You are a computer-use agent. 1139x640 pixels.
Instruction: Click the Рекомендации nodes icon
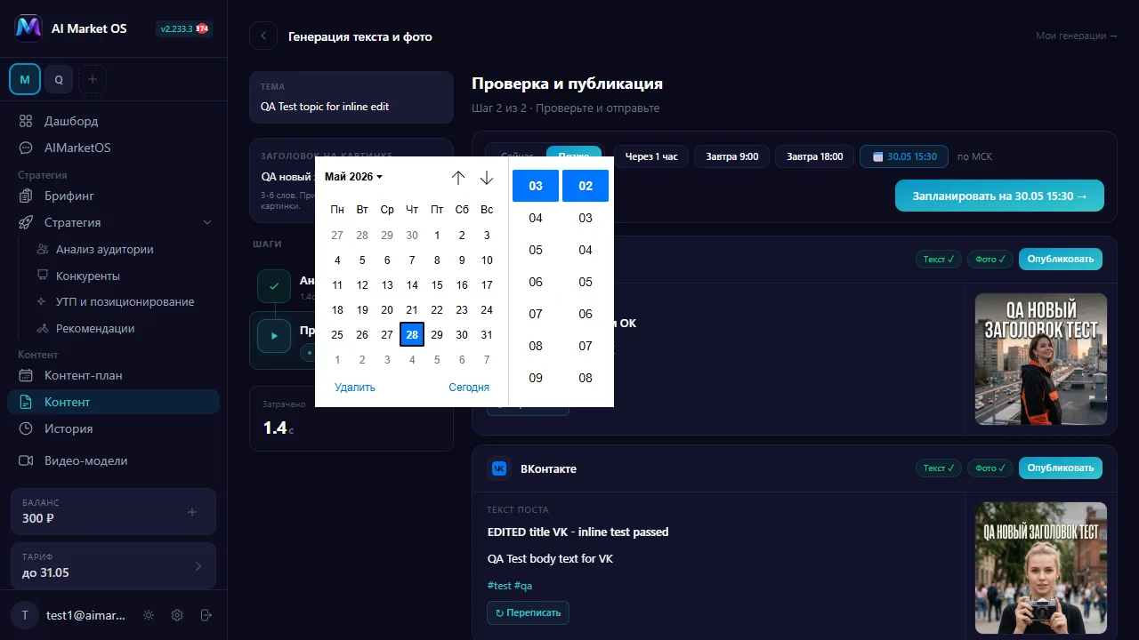[x=42, y=328]
